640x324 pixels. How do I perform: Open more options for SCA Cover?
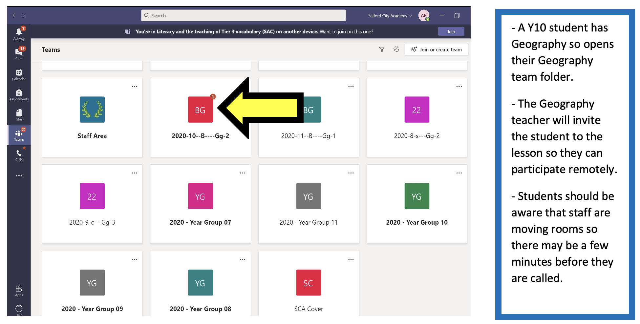pyautogui.click(x=351, y=260)
